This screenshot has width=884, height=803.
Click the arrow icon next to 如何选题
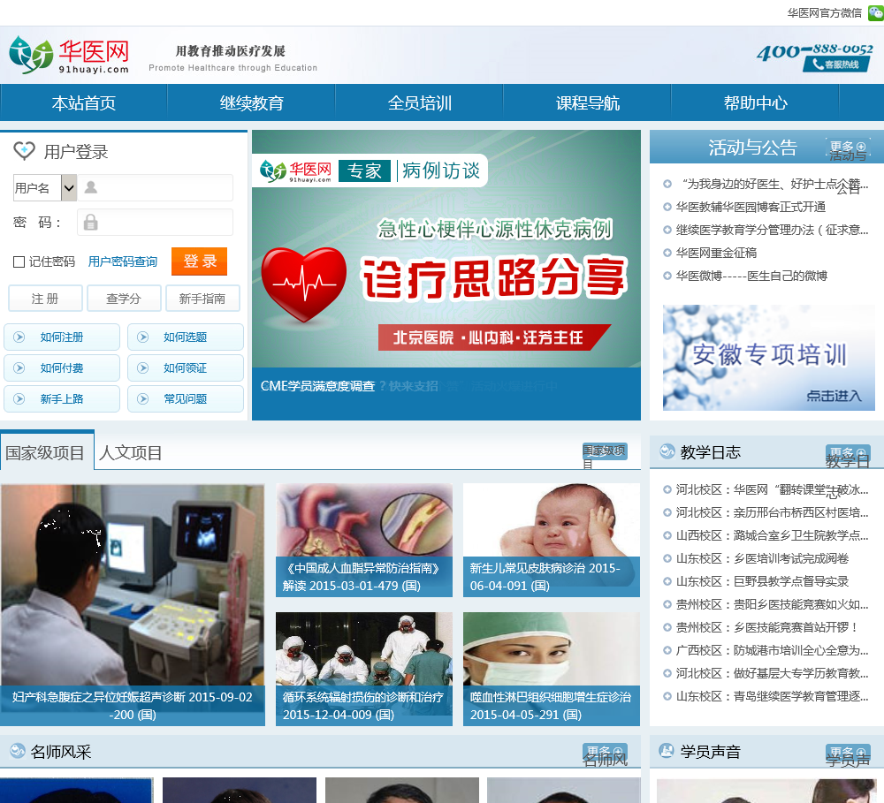pyautogui.click(x=143, y=337)
